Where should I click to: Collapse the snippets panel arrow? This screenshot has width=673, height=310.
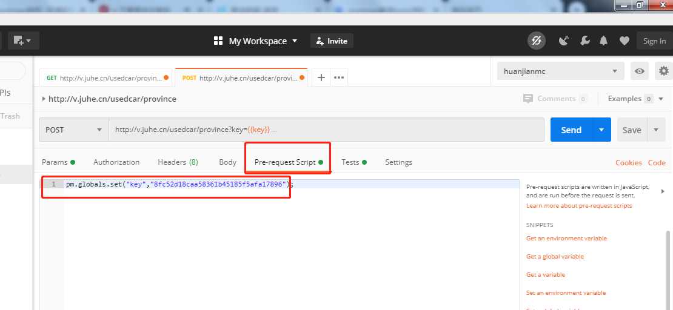tap(663, 191)
